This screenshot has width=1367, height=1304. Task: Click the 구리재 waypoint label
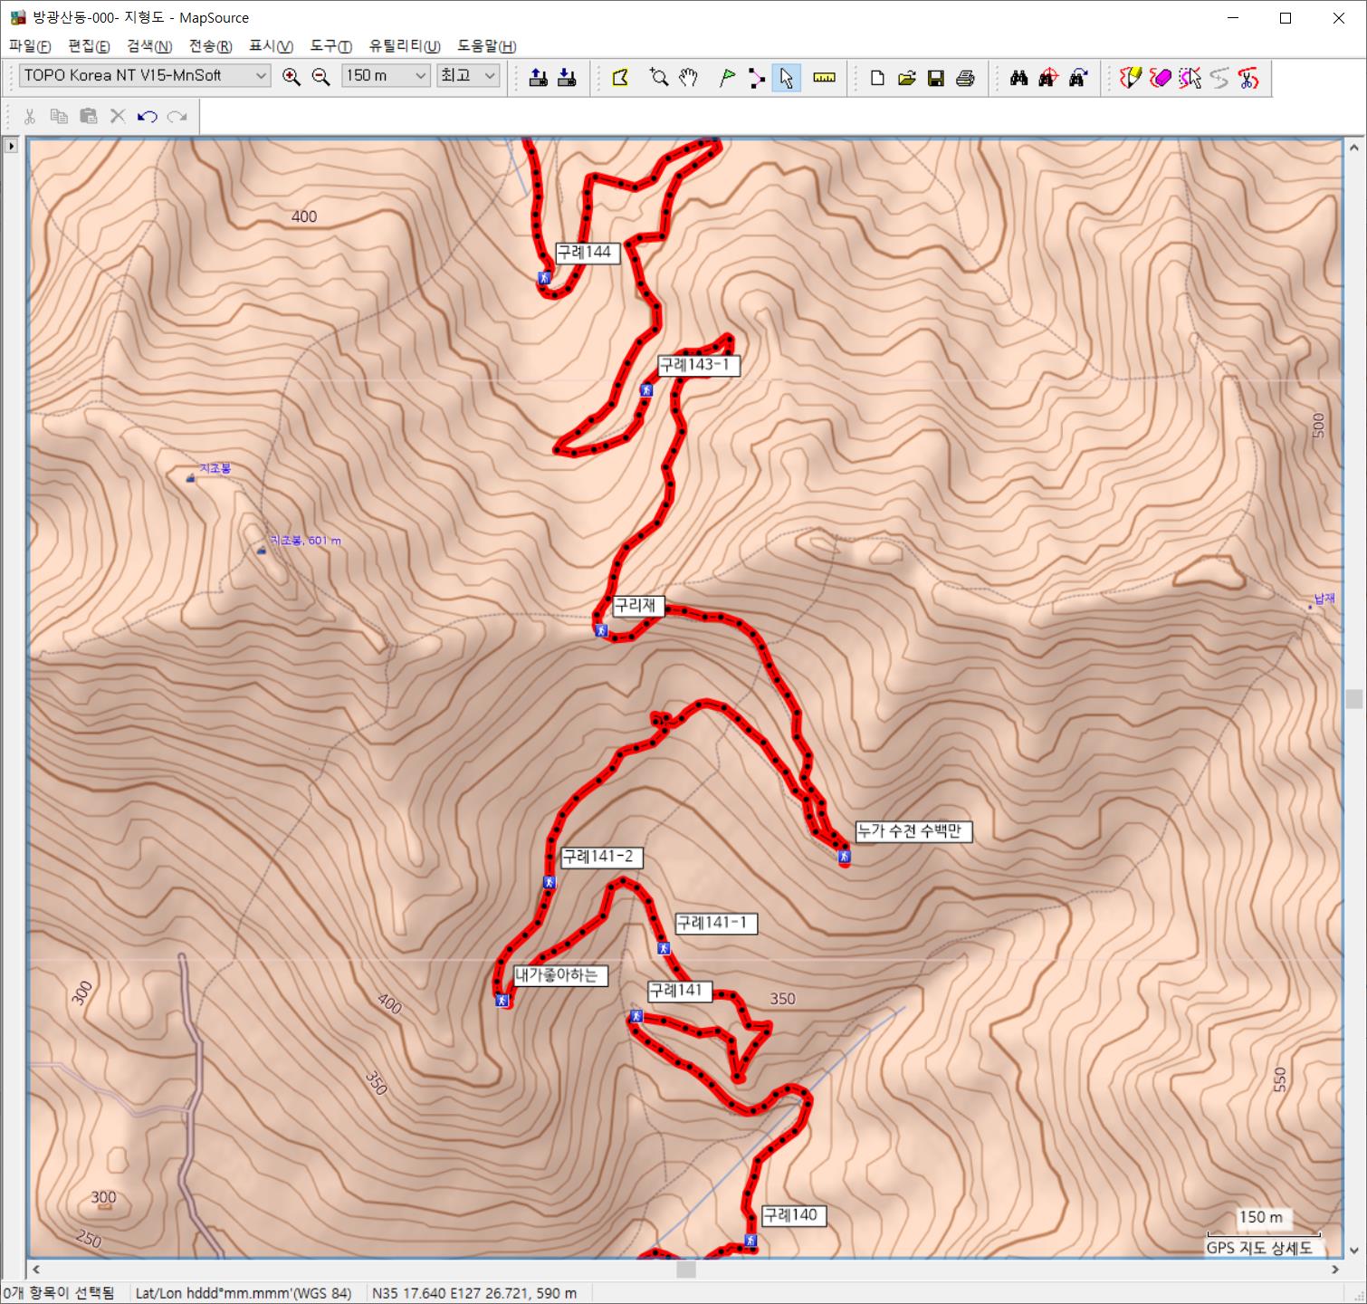tap(637, 606)
